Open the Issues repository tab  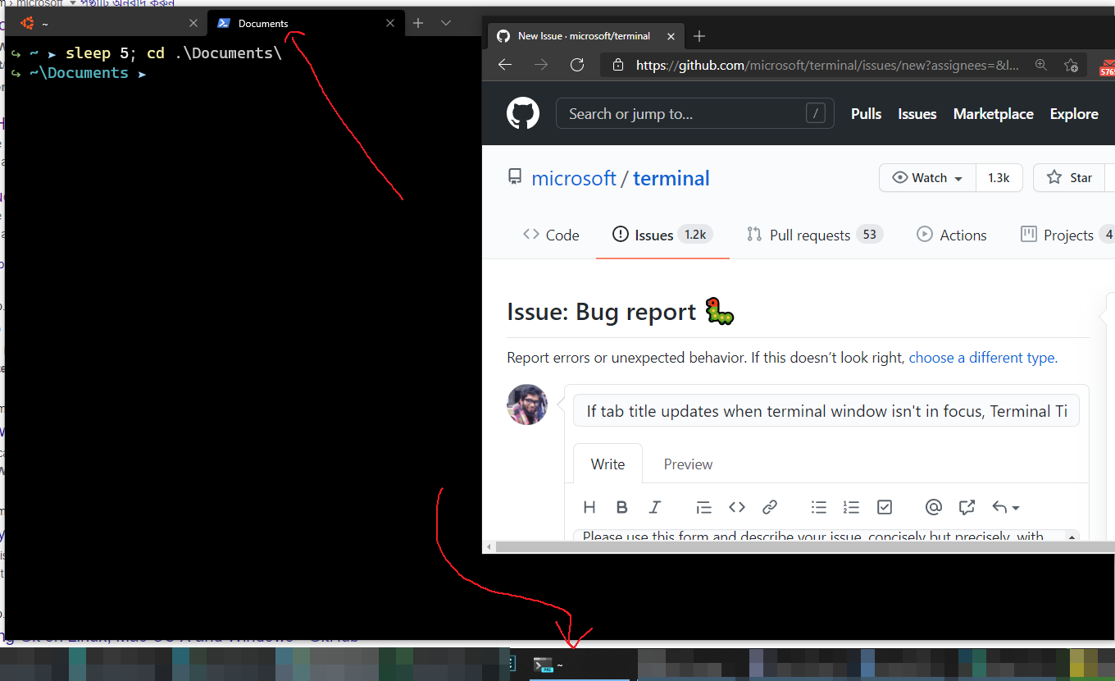click(662, 235)
